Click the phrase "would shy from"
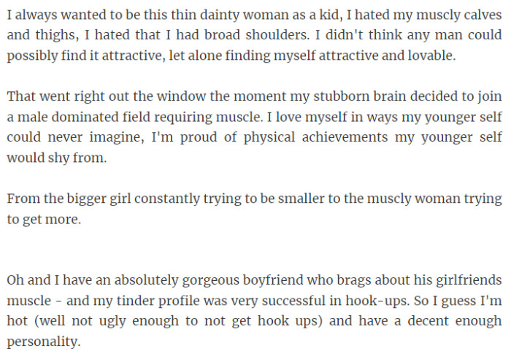511x351 pixels. click(x=56, y=157)
